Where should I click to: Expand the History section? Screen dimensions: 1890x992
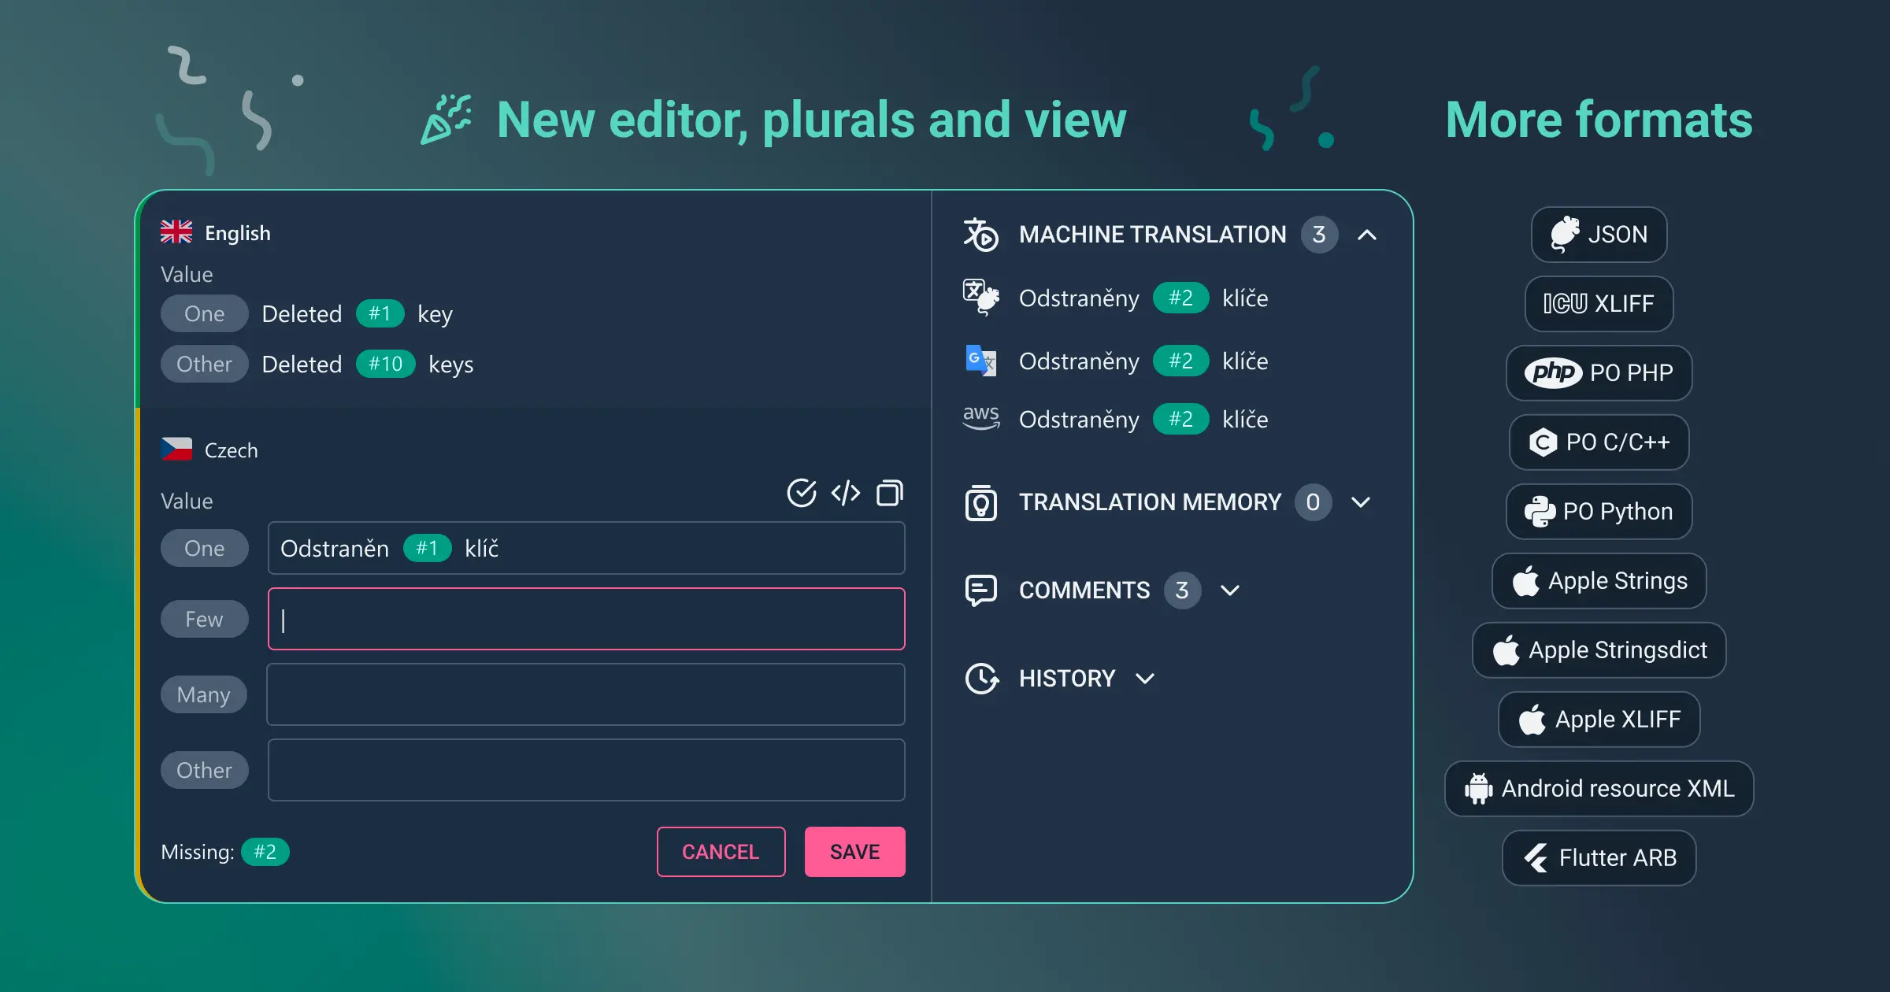pos(1146,678)
